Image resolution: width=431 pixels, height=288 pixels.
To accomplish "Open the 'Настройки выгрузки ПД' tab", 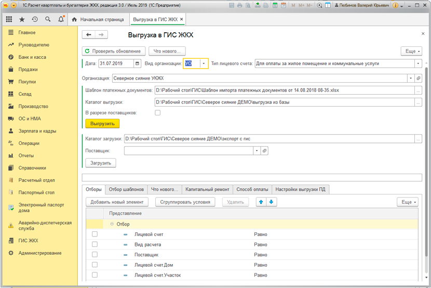I will coord(300,189).
